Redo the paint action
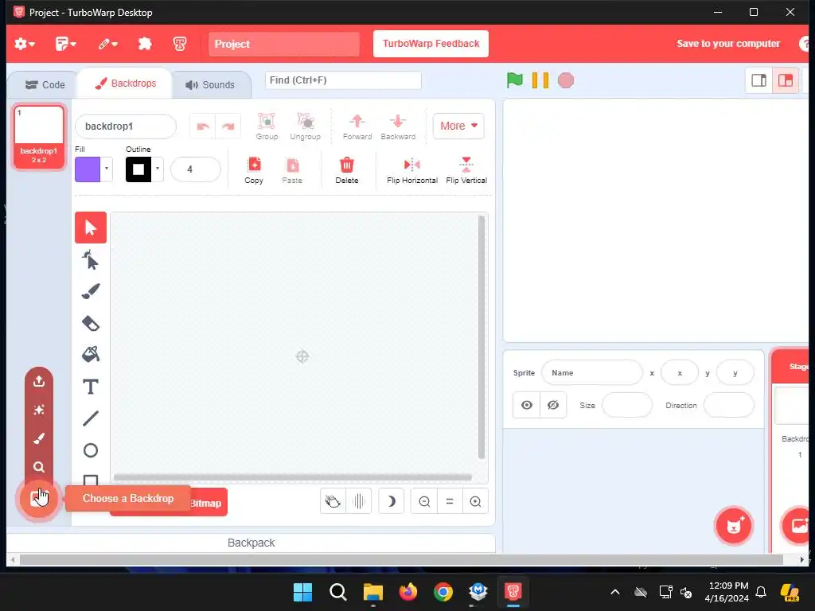Viewport: 815px width, 611px height. (x=228, y=126)
